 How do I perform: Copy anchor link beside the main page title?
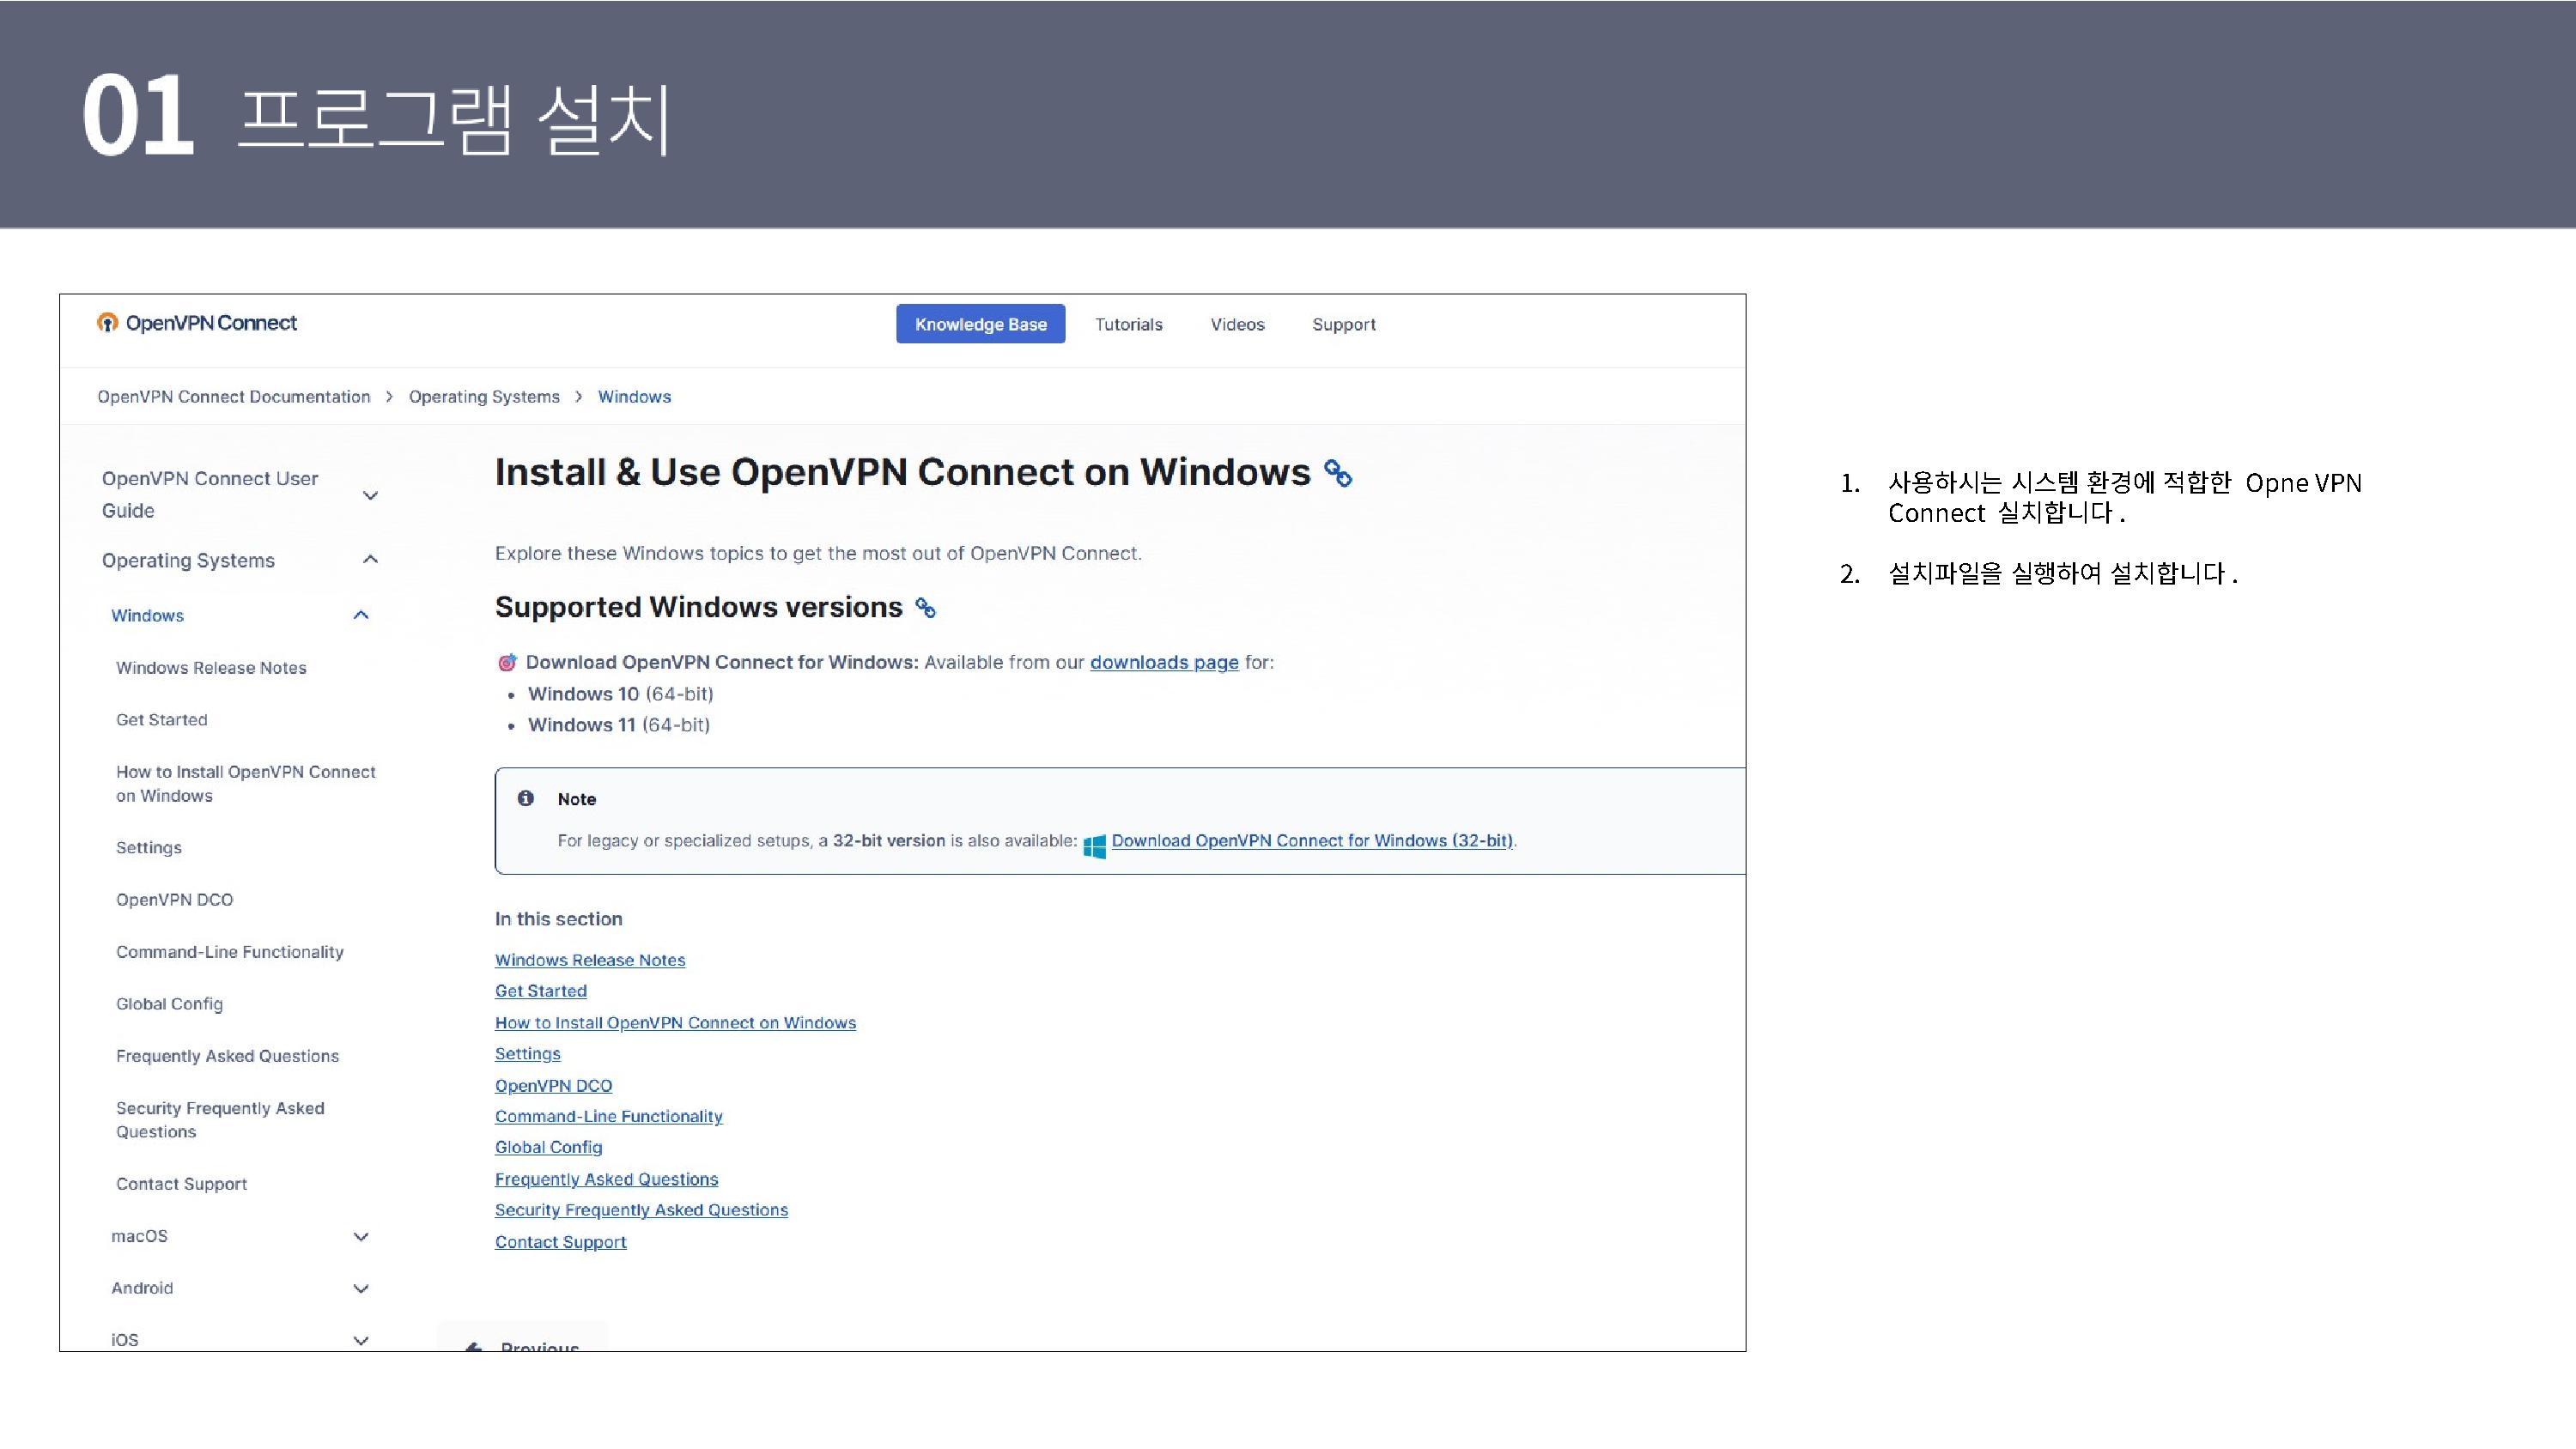(x=1338, y=473)
